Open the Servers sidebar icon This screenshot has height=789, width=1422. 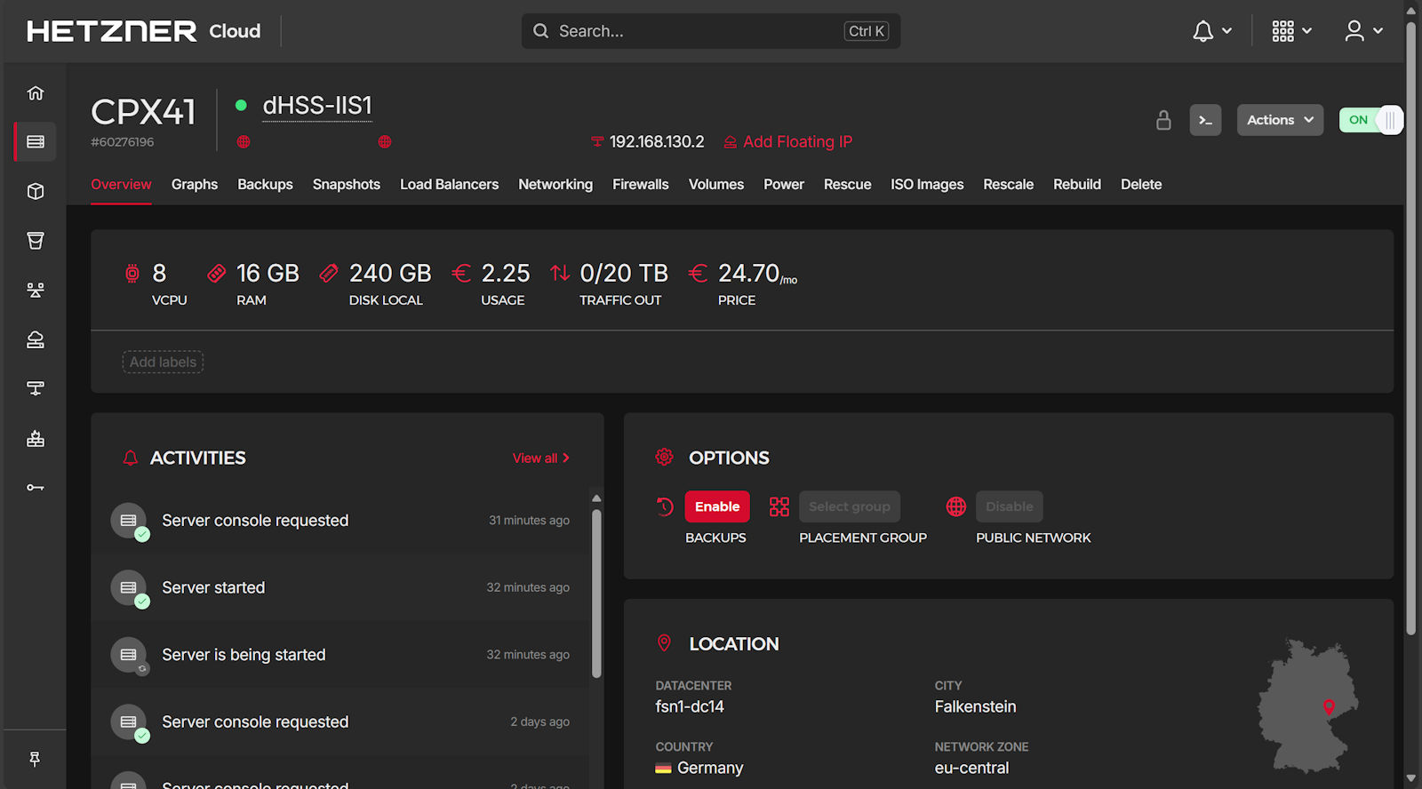tap(36, 142)
